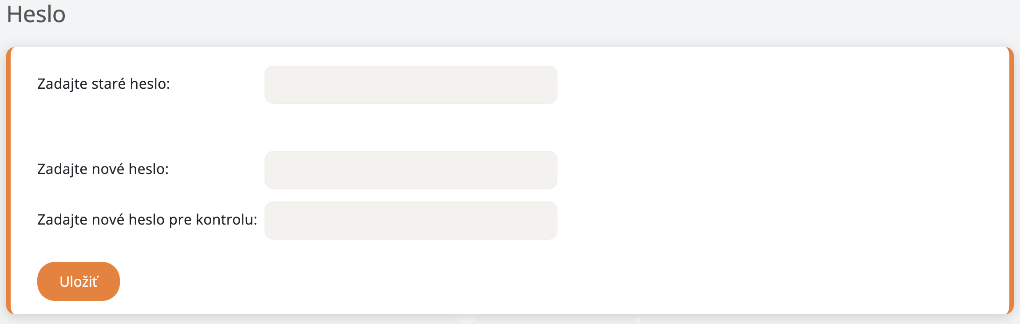Click the 'Zadajte nové heslo pre kontrolu:' label

(x=147, y=220)
